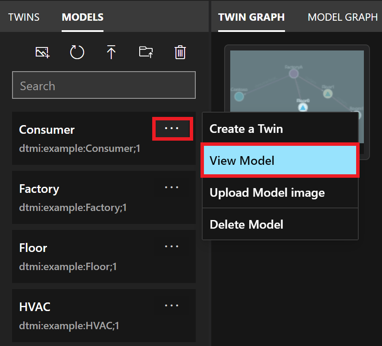Click the upload model image toolbar icon
Screen dimensions: 382x346
coord(42,53)
